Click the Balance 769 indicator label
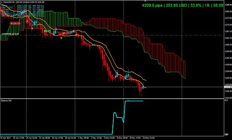This screenshot has height=140, width=232. pos(6,101)
